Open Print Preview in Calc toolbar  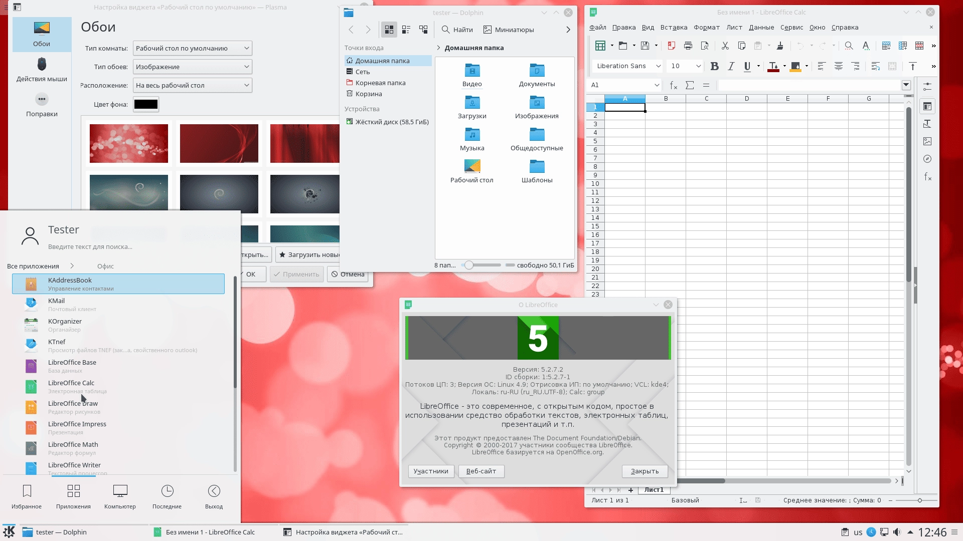coord(705,46)
